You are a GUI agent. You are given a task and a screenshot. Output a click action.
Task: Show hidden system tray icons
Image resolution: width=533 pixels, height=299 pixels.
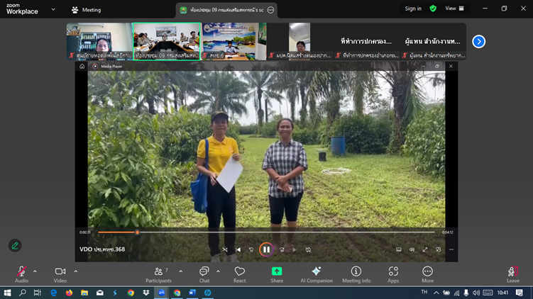[x=436, y=293]
